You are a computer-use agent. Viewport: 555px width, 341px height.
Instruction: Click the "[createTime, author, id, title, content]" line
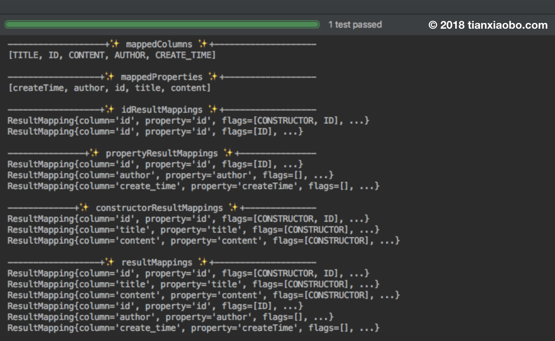click(109, 88)
